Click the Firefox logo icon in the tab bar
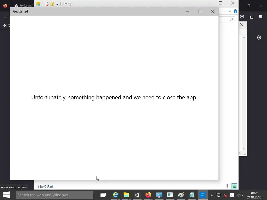Screen dimensions: 267x200 pos(5,6)
